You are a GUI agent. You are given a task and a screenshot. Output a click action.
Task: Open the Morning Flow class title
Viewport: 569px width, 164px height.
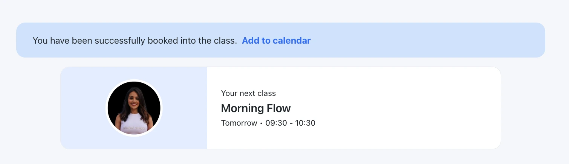pyautogui.click(x=256, y=108)
